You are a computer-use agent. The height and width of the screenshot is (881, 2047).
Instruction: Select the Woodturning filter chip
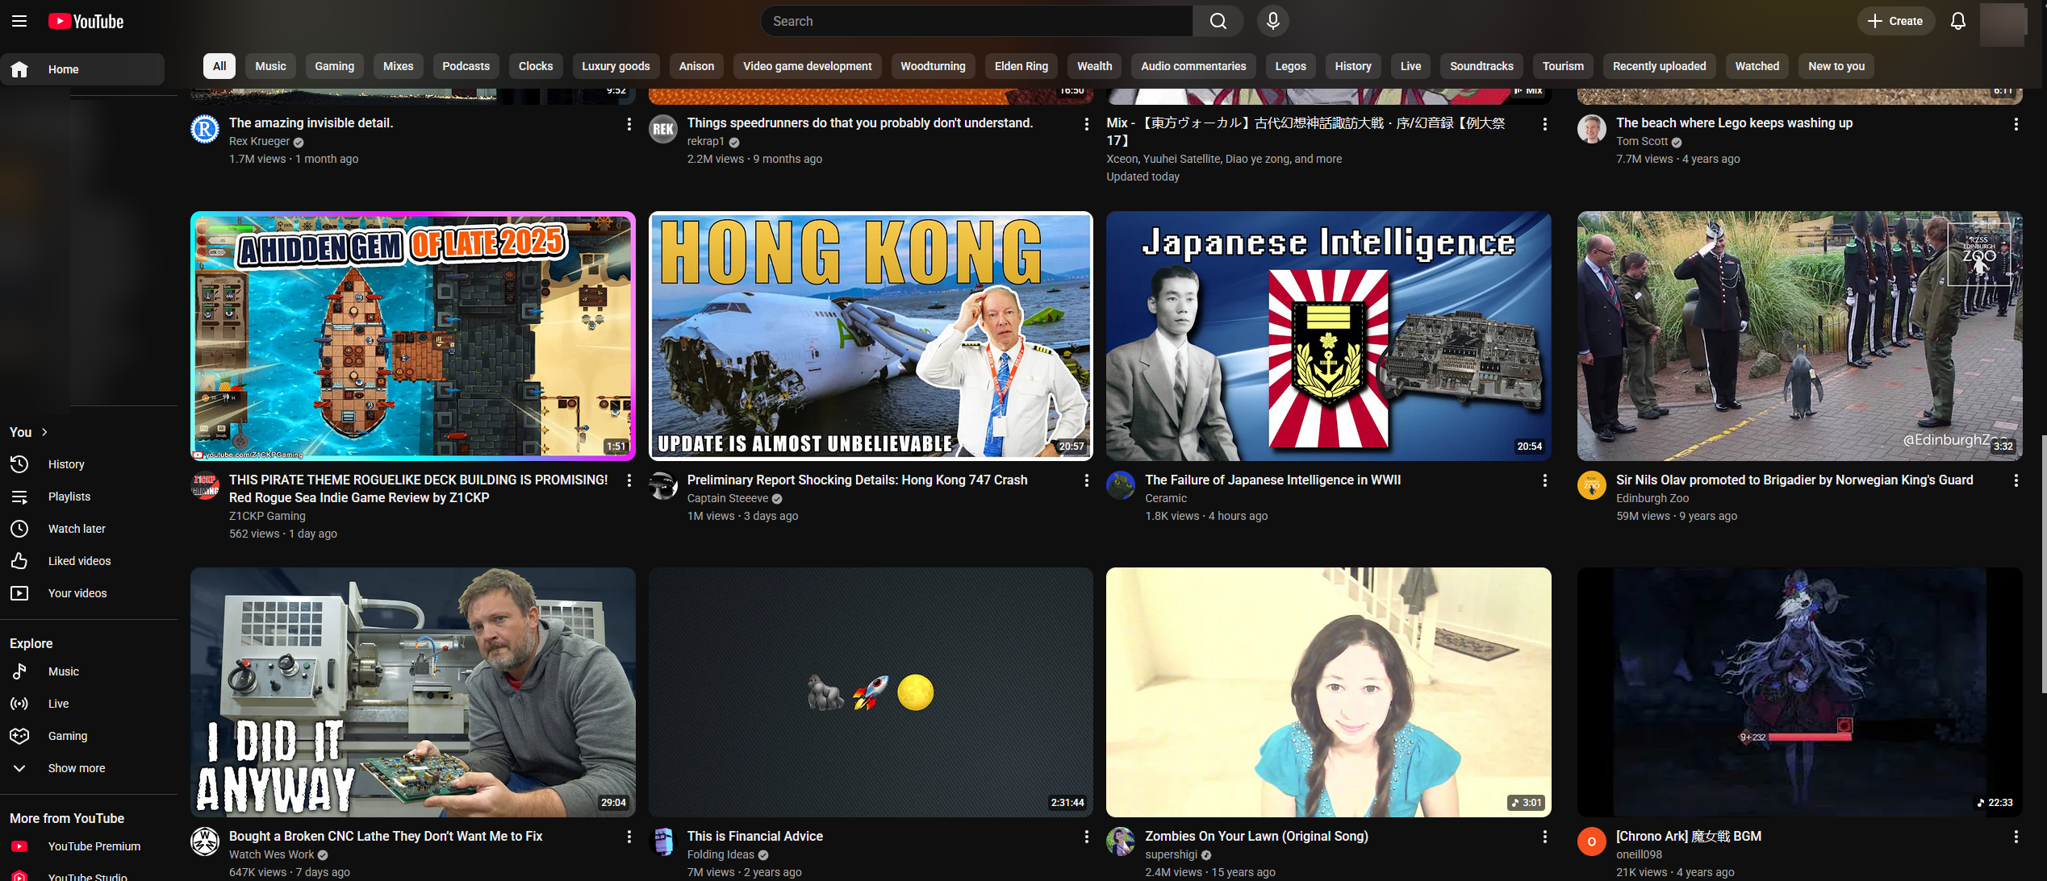[932, 66]
